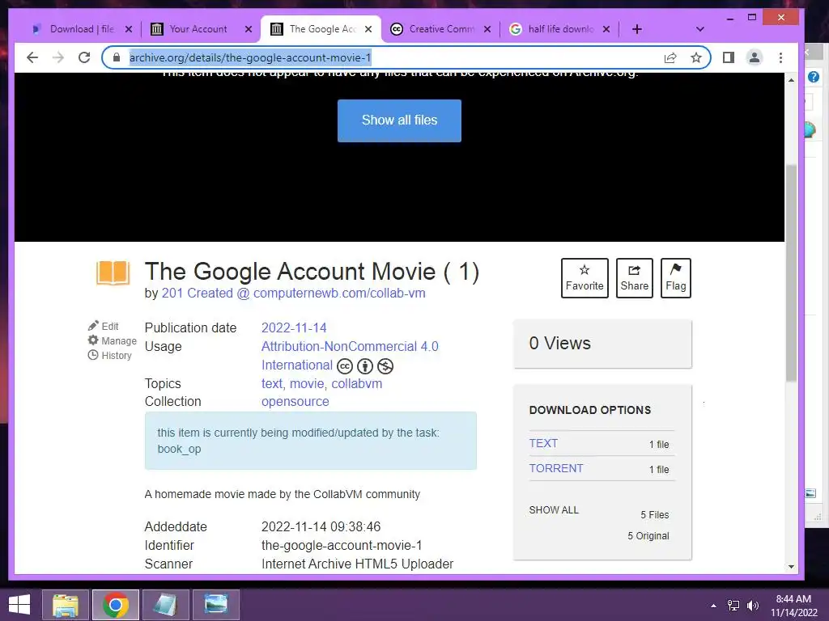Click the Chrome taskbar icon

[x=116, y=605]
